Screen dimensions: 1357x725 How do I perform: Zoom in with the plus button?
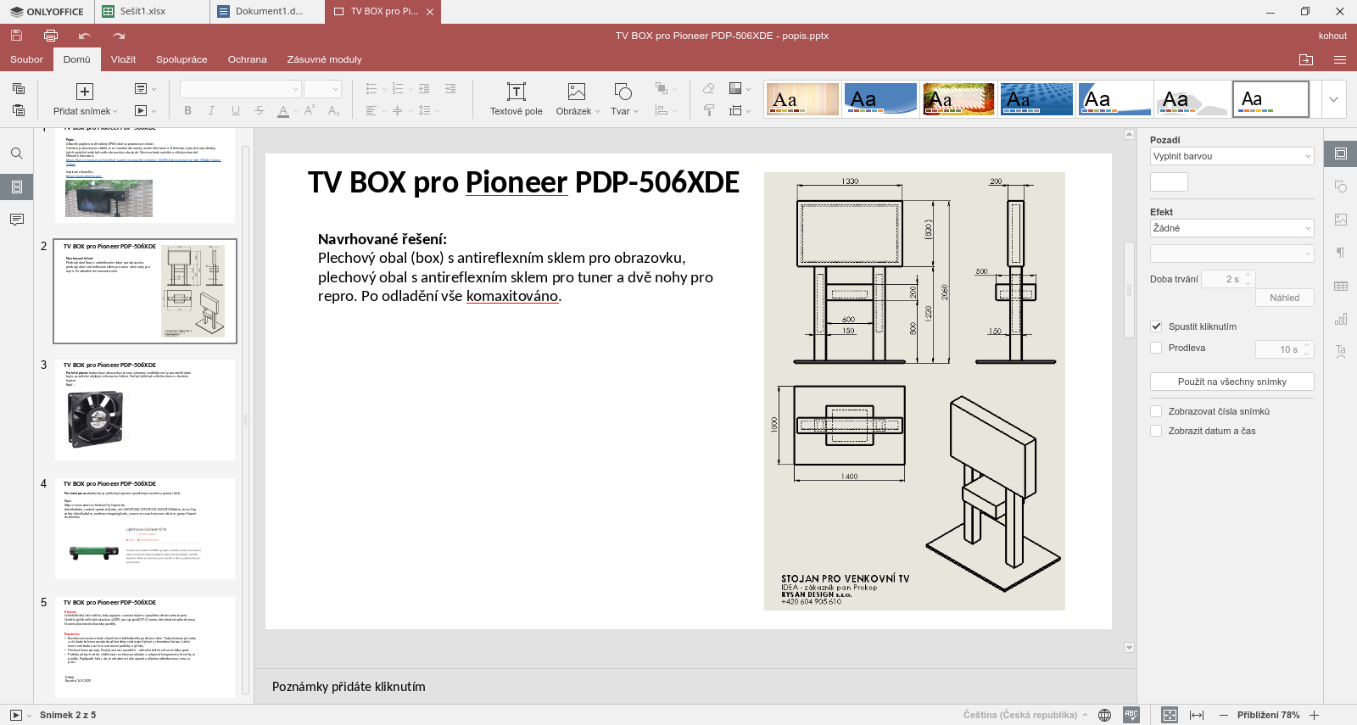[1314, 715]
